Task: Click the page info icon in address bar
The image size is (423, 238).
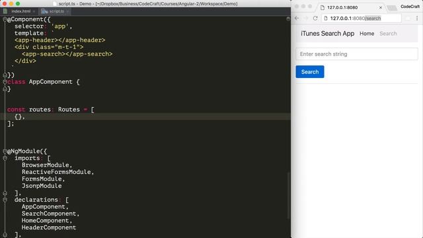Action: pos(326,19)
